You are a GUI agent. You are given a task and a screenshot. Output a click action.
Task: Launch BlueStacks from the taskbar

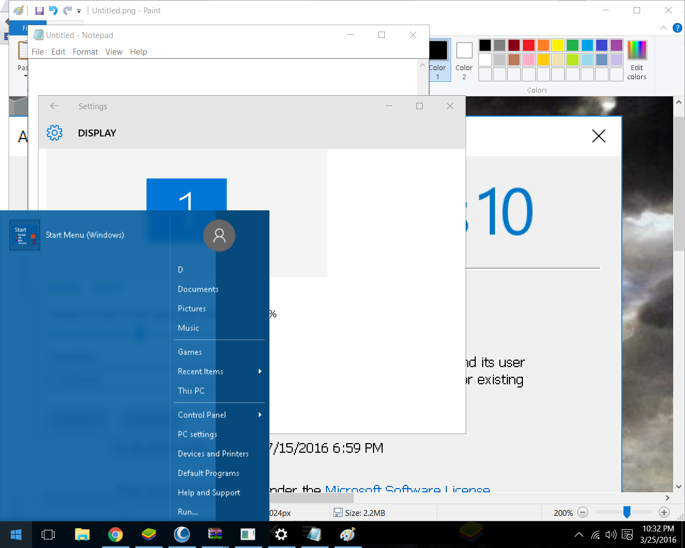[x=149, y=535]
